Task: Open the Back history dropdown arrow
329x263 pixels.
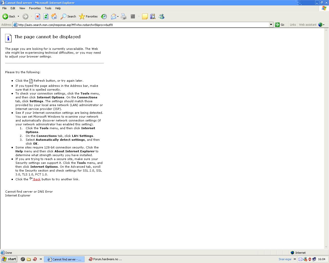Action: tap(18, 16)
